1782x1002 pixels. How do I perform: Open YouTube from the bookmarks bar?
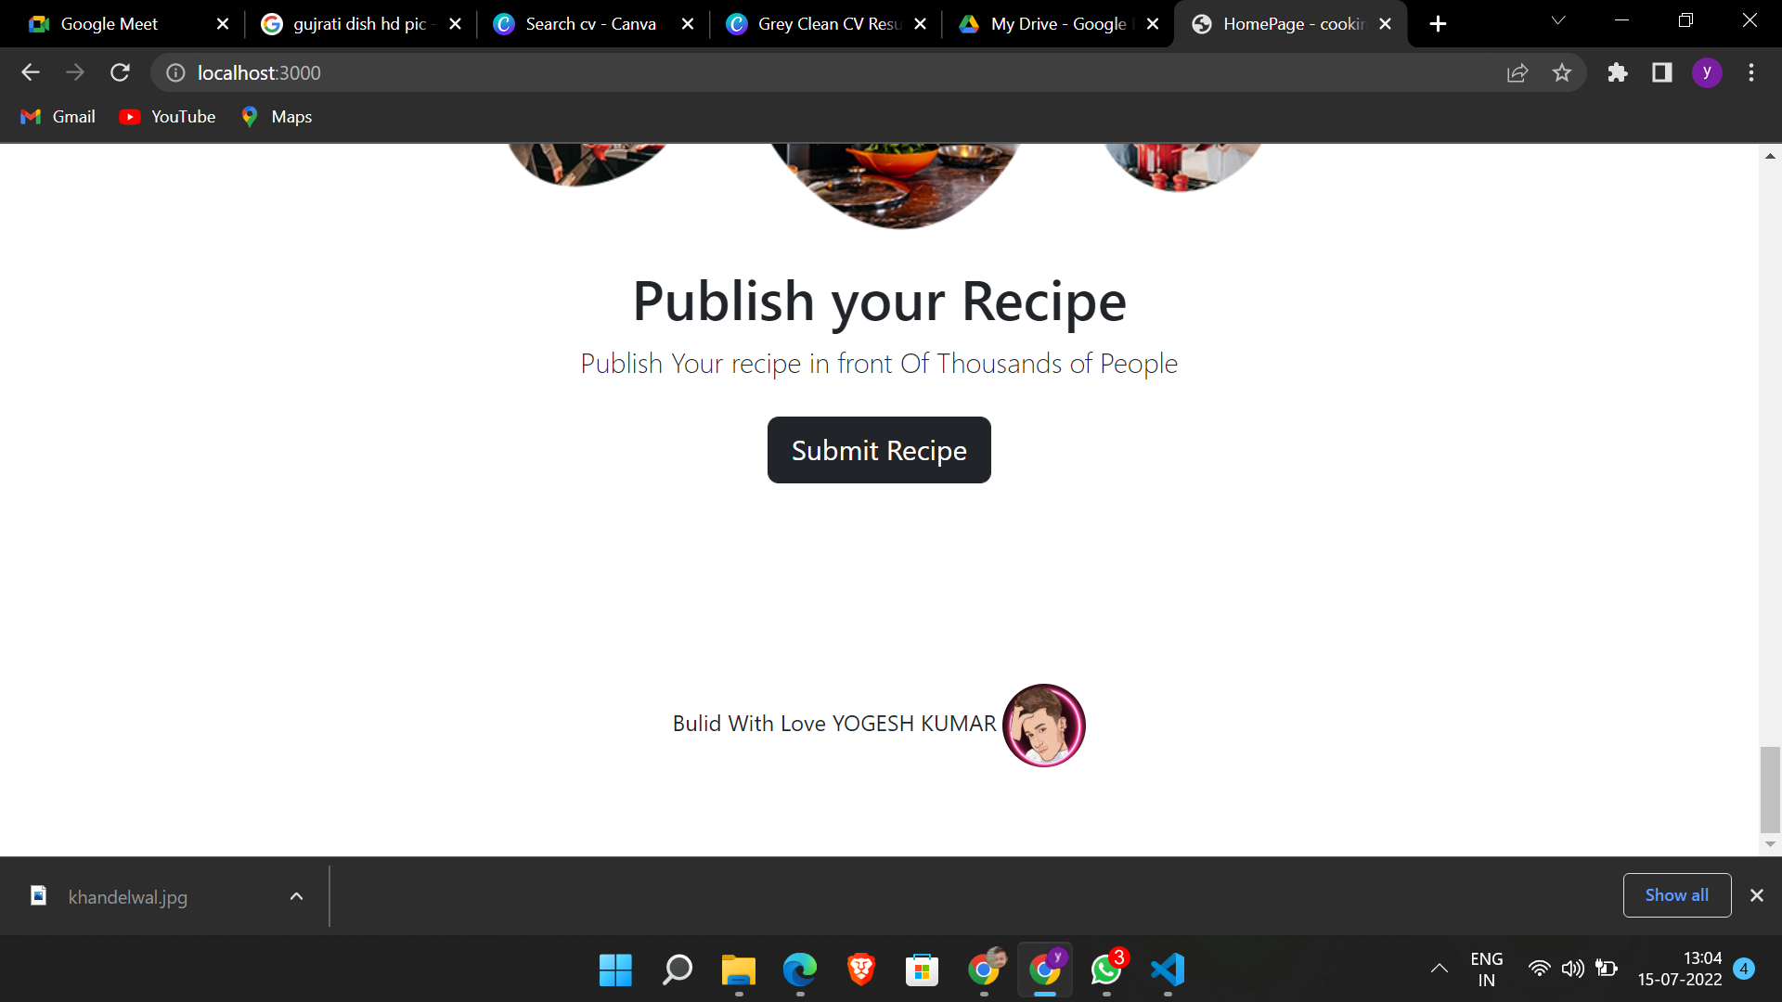(x=167, y=116)
